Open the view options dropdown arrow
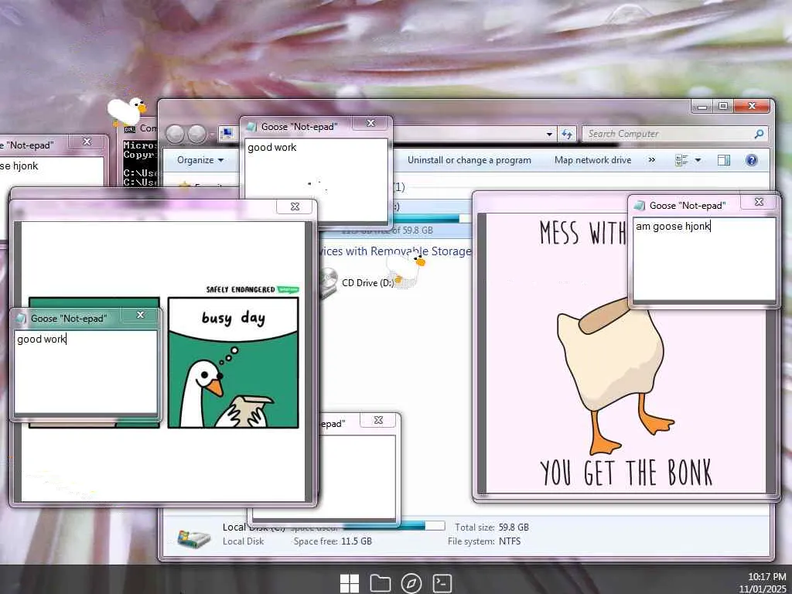This screenshot has width=792, height=594. 698,161
